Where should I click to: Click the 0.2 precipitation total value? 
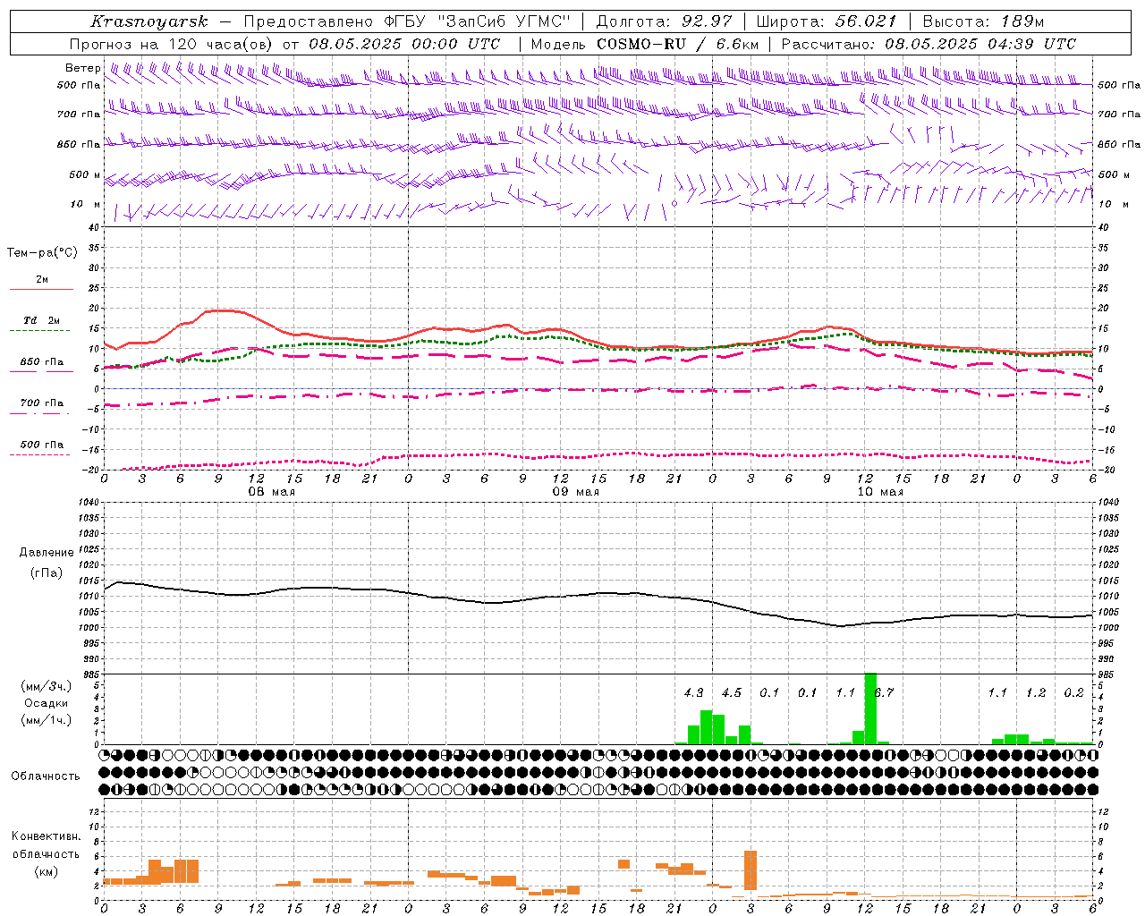(x=1073, y=692)
